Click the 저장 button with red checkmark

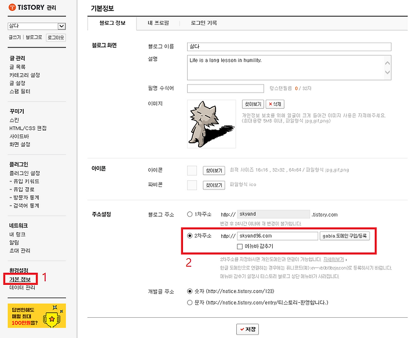[248, 329]
